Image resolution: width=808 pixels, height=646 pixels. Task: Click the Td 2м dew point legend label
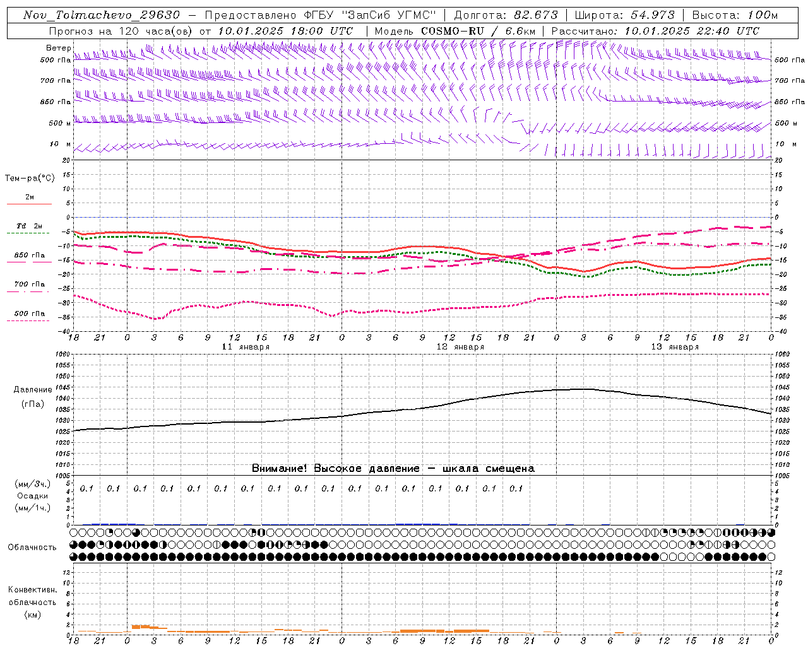click(30, 226)
